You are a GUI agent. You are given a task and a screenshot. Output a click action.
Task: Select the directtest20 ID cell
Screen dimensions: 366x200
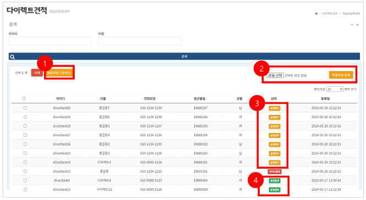[x=62, y=108]
